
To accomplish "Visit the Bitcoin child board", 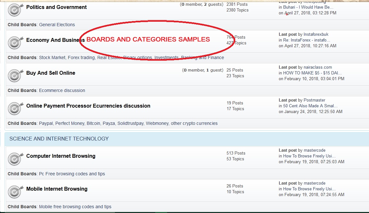I will [x=93, y=123].
